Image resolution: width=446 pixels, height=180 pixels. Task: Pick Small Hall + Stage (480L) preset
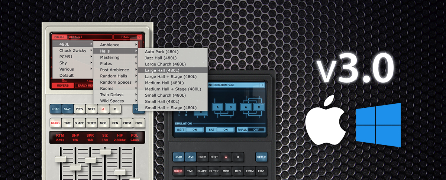[x=172, y=108]
